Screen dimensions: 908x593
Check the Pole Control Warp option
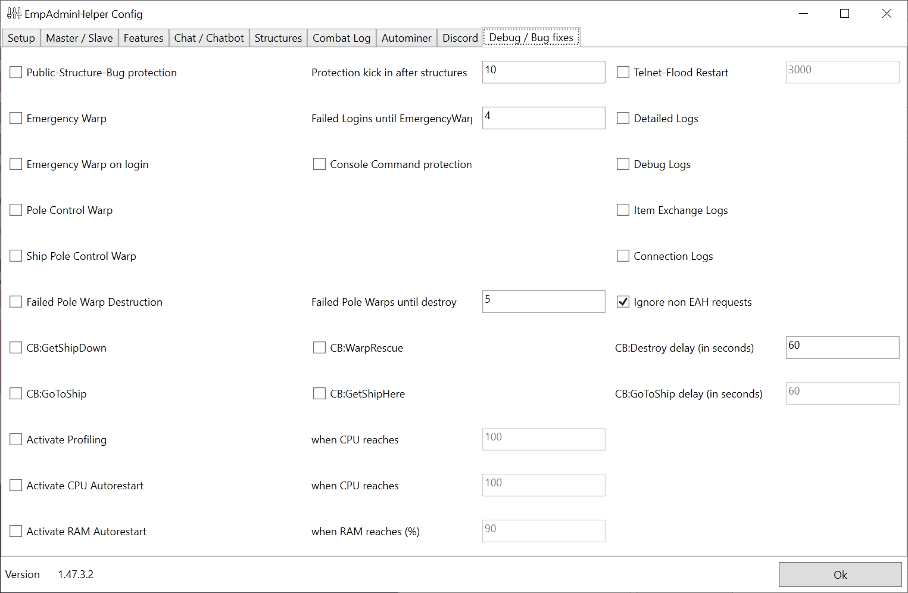pos(16,210)
